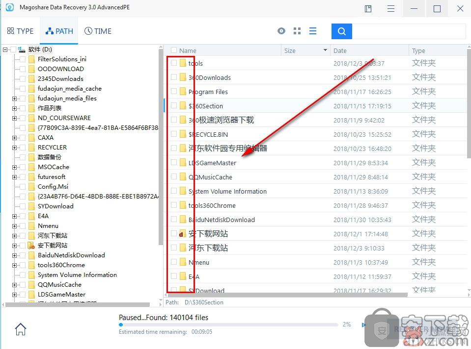The height and width of the screenshot is (349, 471).
Task: Select 数据备份 folder in tree
Action: pos(49,157)
